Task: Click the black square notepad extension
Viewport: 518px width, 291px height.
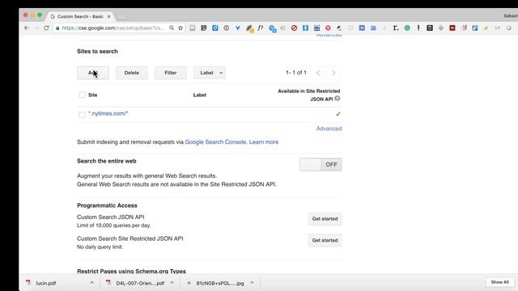Action: 430,28
